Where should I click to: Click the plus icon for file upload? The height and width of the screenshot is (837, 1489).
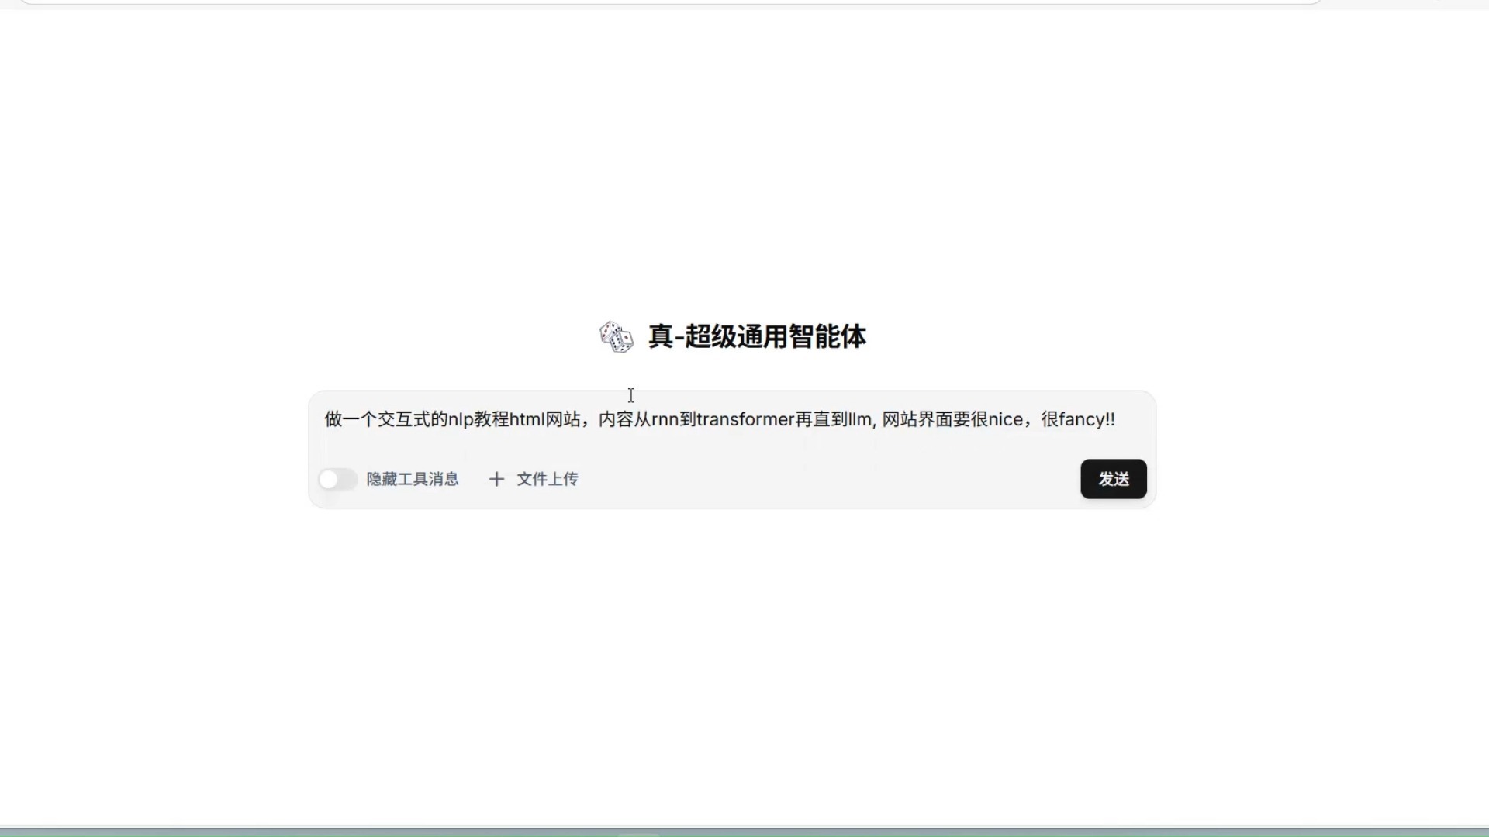[496, 479]
